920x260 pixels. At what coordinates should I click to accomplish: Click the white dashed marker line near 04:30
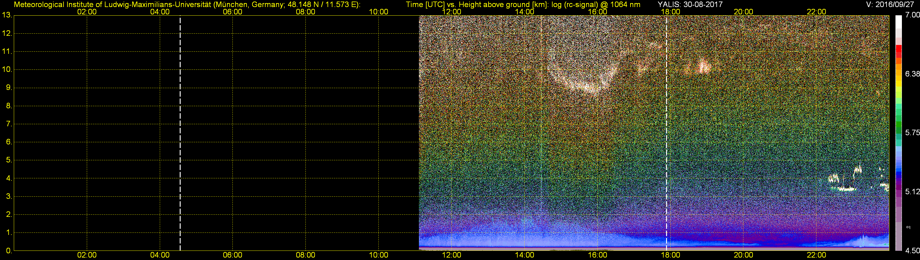[180, 133]
